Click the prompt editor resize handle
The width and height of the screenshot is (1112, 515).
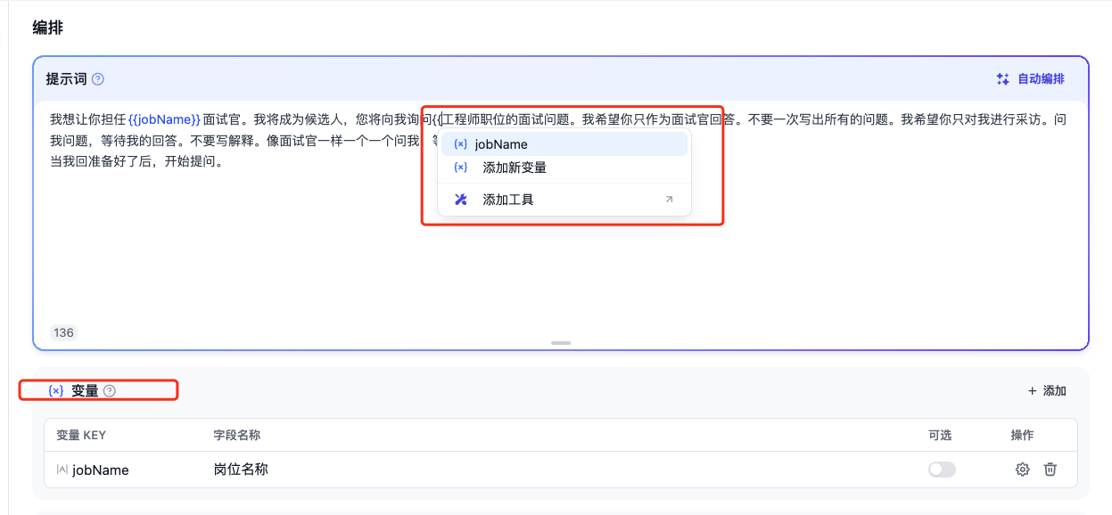point(561,343)
